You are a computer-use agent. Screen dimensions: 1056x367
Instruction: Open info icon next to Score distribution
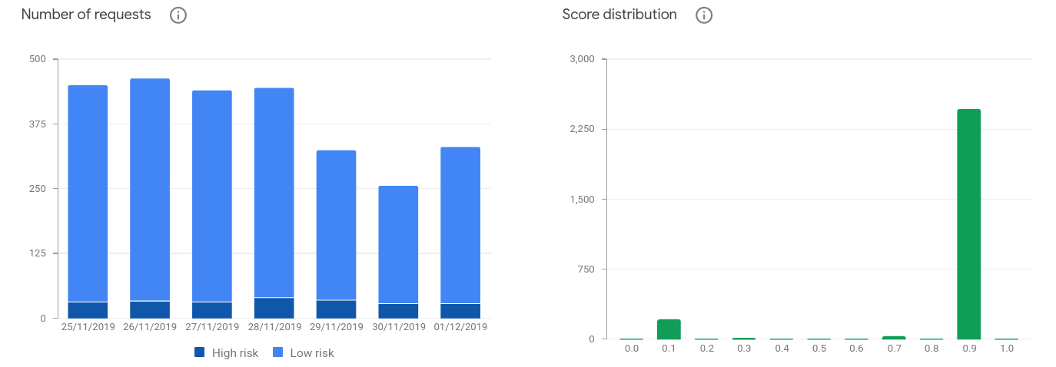[x=704, y=15]
